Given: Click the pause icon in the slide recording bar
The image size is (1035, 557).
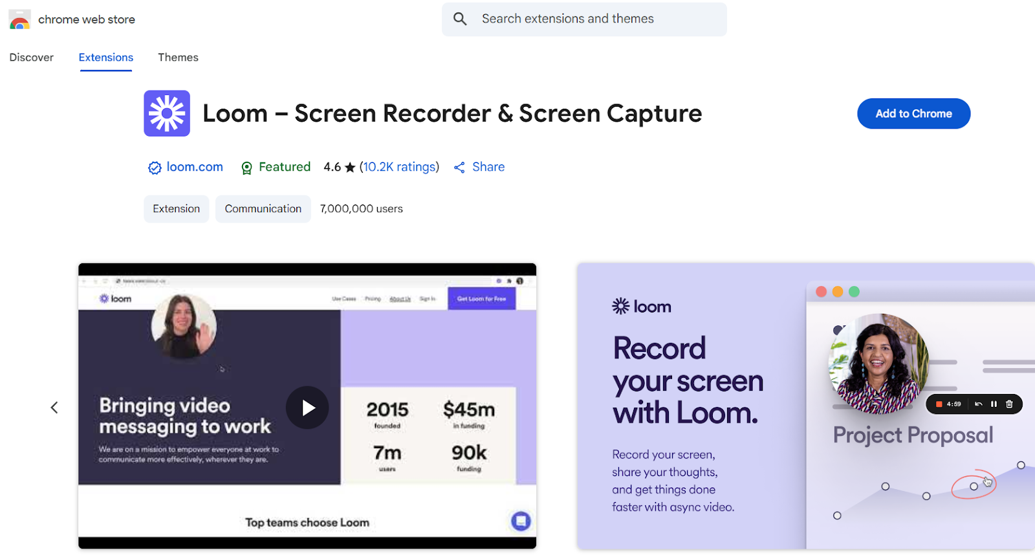Looking at the screenshot, I should pos(994,404).
